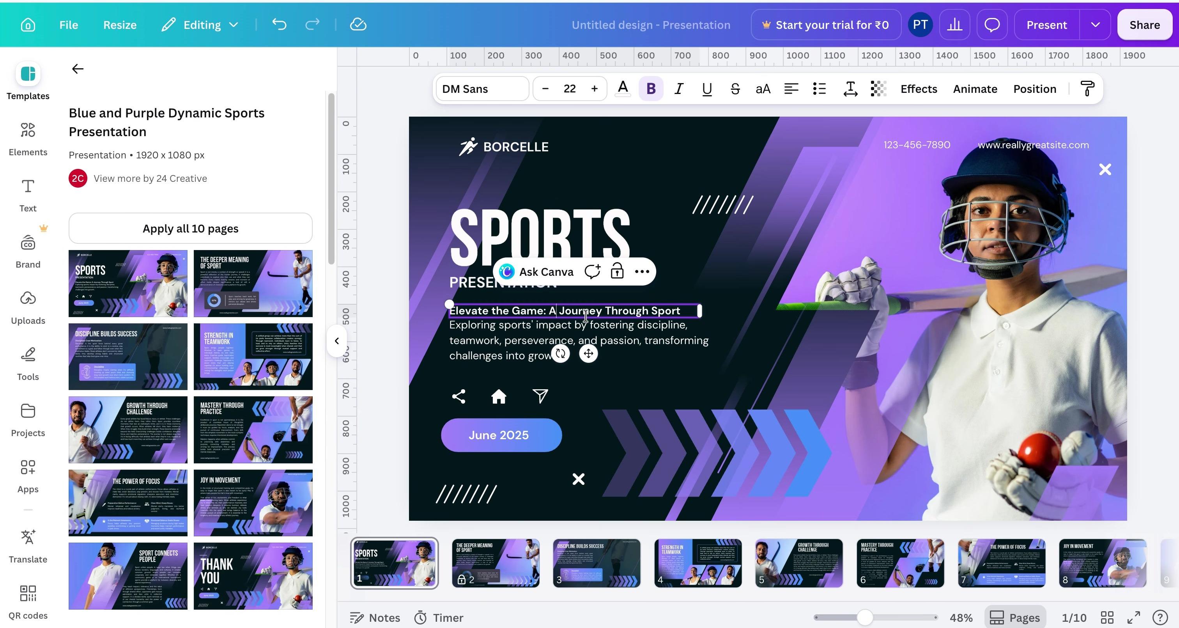Adjust the zoom slider handle
Screen dimensions: 1179x628
tap(865, 617)
